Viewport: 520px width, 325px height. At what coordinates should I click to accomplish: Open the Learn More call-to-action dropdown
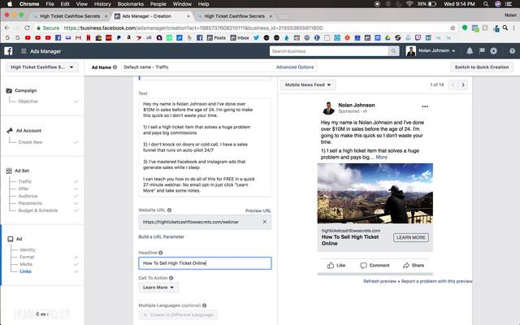point(158,287)
